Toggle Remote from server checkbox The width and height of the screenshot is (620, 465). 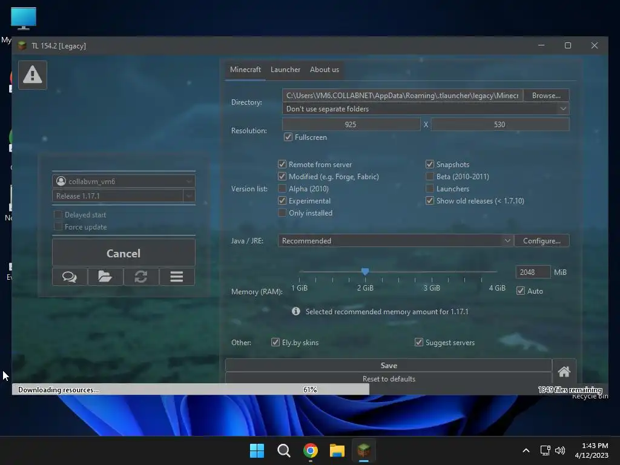(x=282, y=164)
